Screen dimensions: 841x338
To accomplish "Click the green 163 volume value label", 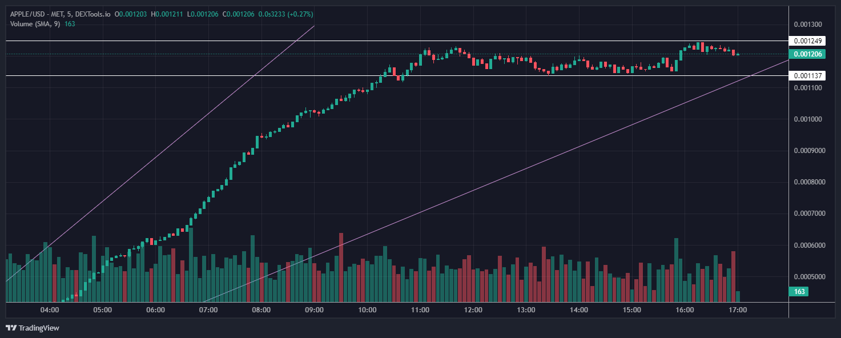I will point(799,292).
